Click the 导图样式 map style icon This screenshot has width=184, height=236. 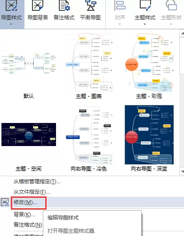click(x=11, y=6)
